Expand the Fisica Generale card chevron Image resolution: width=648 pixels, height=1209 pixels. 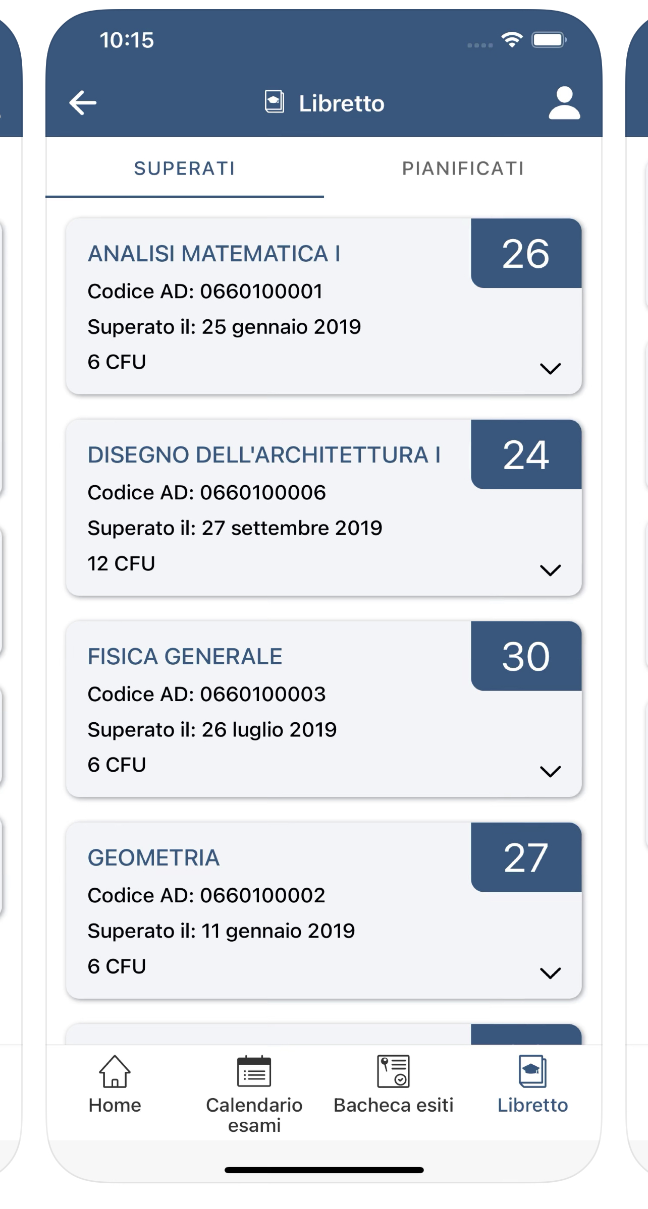pyautogui.click(x=550, y=771)
